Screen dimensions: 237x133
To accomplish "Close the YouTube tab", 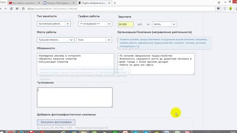I will point(39,3).
